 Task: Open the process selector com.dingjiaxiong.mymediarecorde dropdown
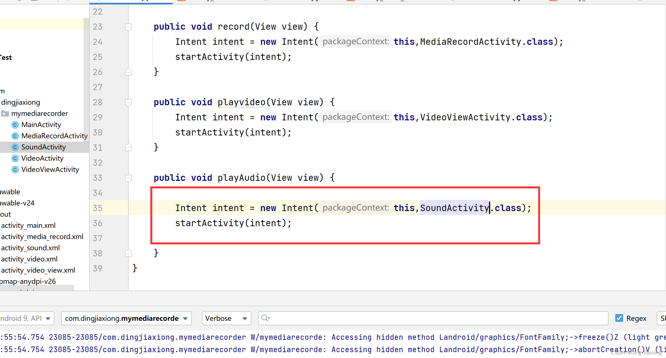(126, 318)
